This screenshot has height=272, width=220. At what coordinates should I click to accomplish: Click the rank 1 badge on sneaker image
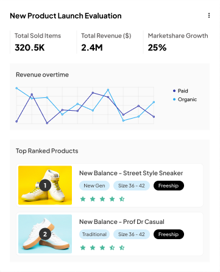click(45, 186)
